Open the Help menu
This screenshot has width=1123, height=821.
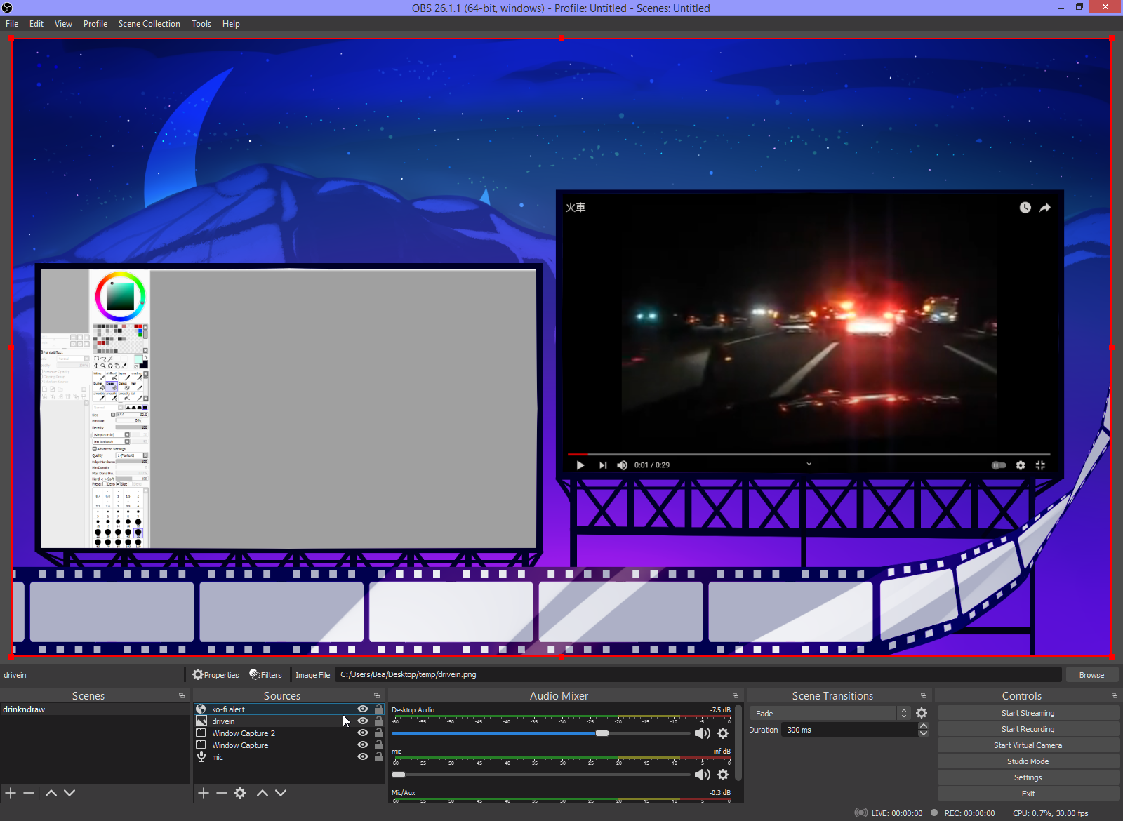pos(231,24)
